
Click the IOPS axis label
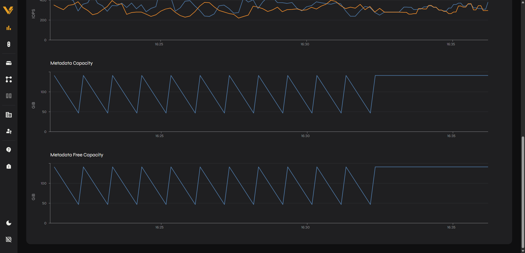(33, 14)
